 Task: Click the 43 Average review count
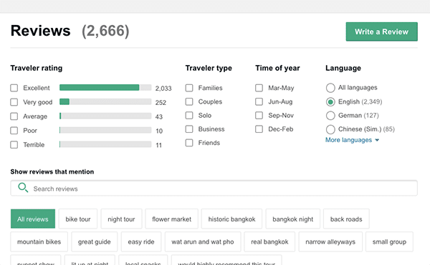[x=159, y=117]
